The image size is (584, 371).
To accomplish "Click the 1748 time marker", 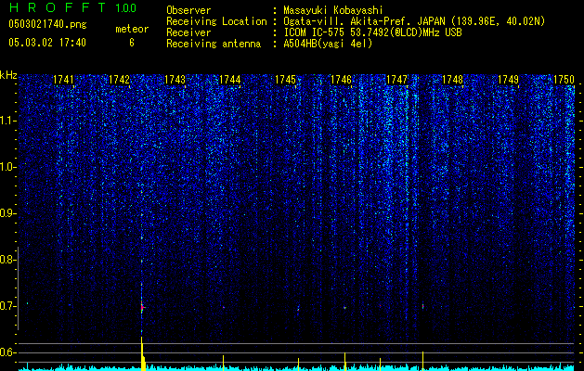I will point(452,80).
